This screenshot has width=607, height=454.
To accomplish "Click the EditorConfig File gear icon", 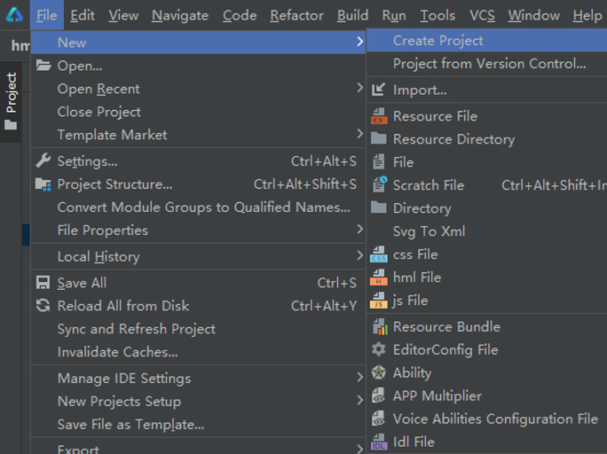I will point(379,350).
